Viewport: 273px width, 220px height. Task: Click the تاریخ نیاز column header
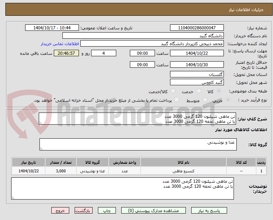click(x=29, y=162)
